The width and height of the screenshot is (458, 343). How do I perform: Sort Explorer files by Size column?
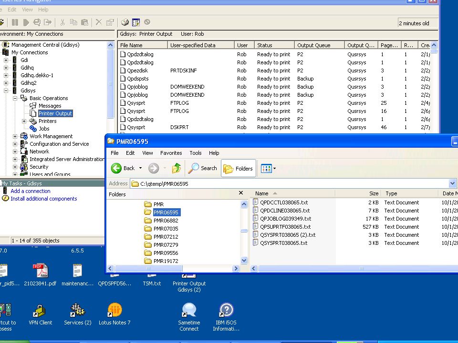(x=358, y=193)
